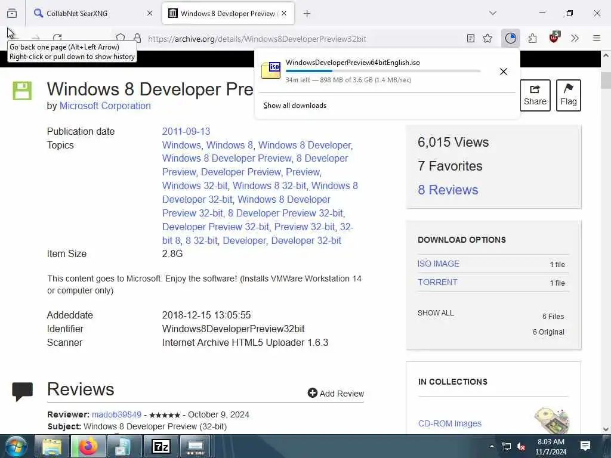Click the ISO download progress bar
611x458 pixels.
pyautogui.click(x=383, y=71)
